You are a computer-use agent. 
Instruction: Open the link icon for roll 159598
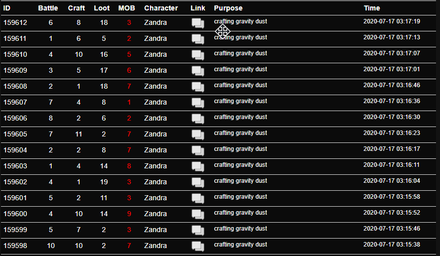[x=198, y=247]
